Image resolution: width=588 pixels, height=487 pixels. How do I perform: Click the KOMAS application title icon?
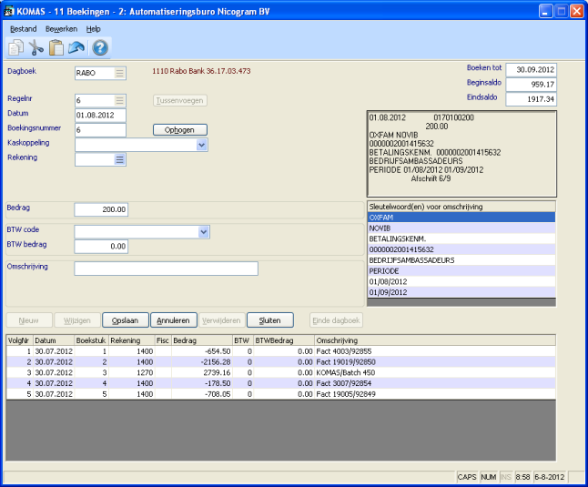coord(8,11)
